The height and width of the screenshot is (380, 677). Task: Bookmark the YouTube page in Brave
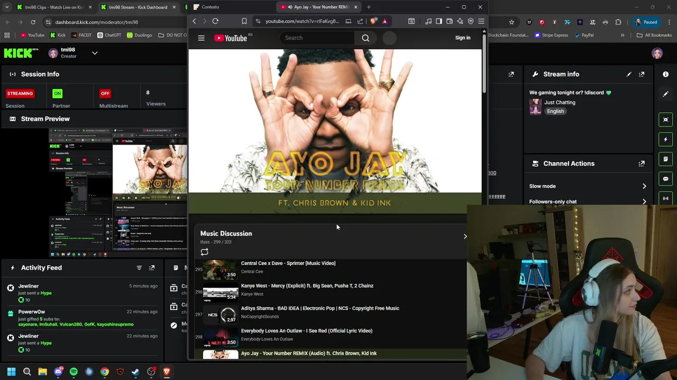tap(244, 21)
